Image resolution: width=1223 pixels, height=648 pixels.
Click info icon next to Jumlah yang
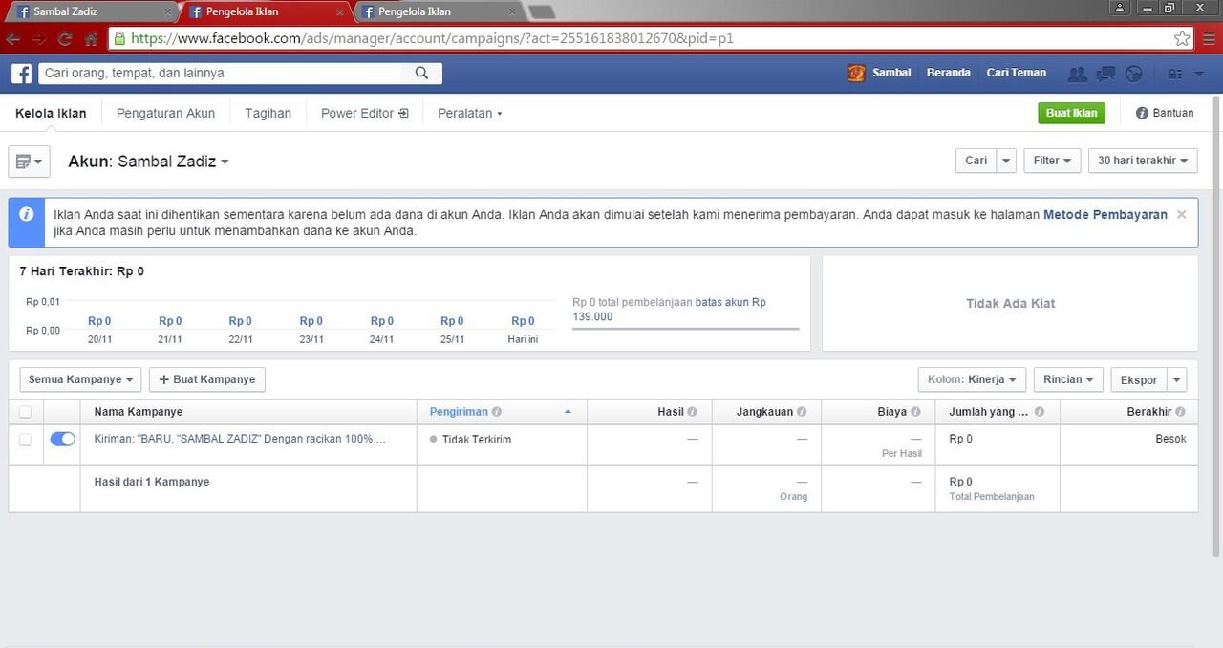1040,412
